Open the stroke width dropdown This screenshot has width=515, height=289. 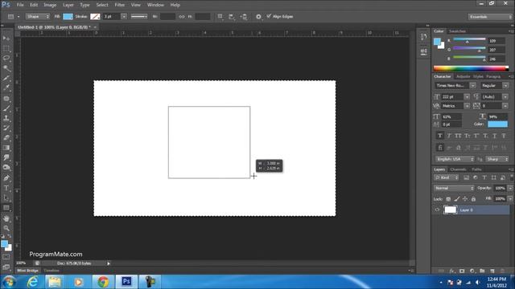coord(124,16)
